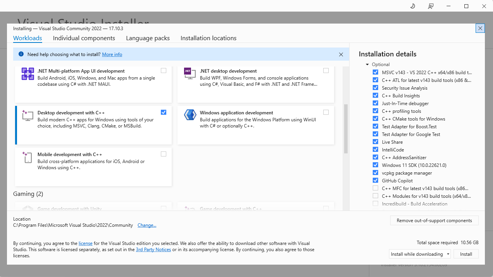Screen dimensions: 493x277
Task: Dismiss the help banner with X icon
Action: (341, 54)
